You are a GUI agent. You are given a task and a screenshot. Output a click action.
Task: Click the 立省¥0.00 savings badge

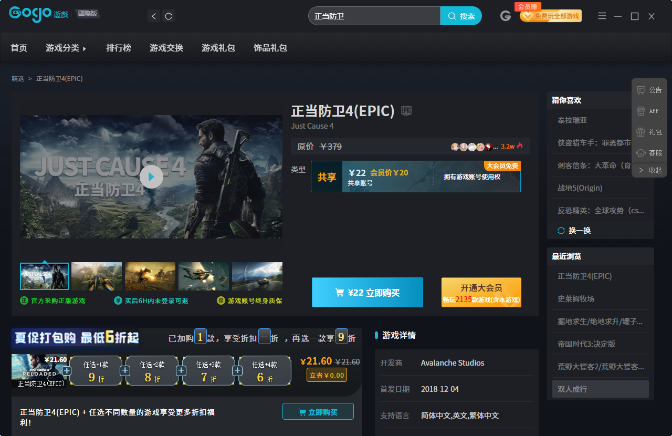pos(327,375)
